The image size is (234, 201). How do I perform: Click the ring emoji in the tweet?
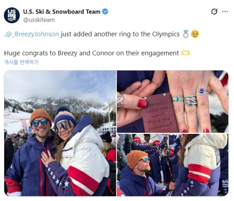click(186, 34)
